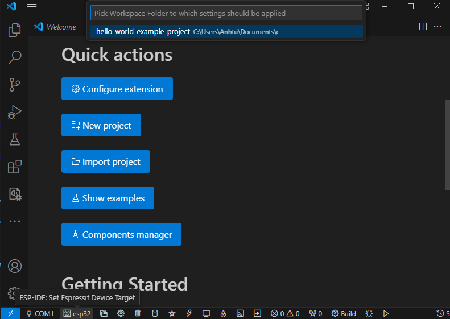Open the Extensions view
This screenshot has width=450, height=319.
pyautogui.click(x=14, y=167)
